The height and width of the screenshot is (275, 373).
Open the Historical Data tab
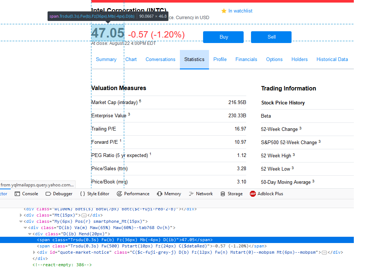point(332,59)
